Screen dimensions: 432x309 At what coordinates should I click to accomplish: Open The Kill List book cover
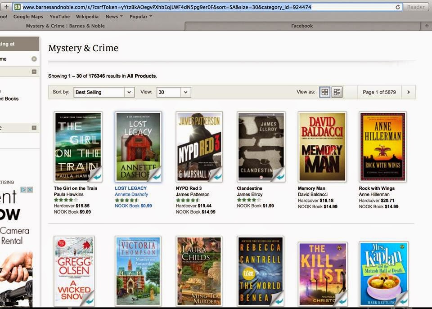click(x=322, y=274)
